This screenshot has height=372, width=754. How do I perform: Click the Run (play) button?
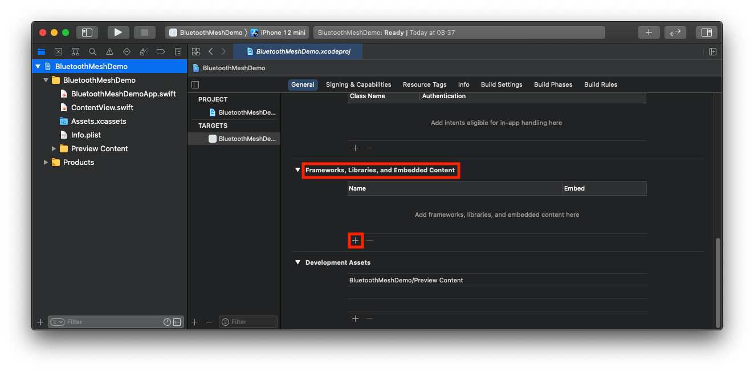pyautogui.click(x=118, y=33)
